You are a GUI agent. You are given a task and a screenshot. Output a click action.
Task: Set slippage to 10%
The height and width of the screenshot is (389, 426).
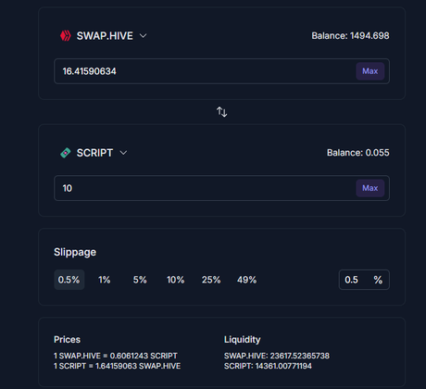coord(175,280)
